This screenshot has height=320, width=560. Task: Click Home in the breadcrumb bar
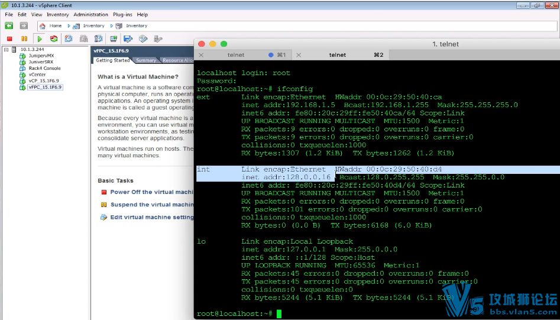coord(56,26)
